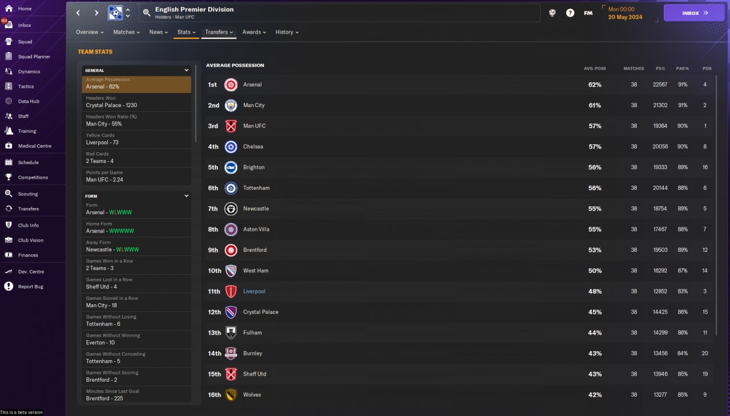Viewport: 730px width, 416px height.
Task: Click the Arsenal club badge
Action: pos(231,85)
